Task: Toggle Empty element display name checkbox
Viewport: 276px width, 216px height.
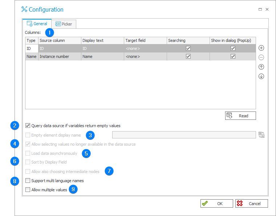Action: coord(28,135)
